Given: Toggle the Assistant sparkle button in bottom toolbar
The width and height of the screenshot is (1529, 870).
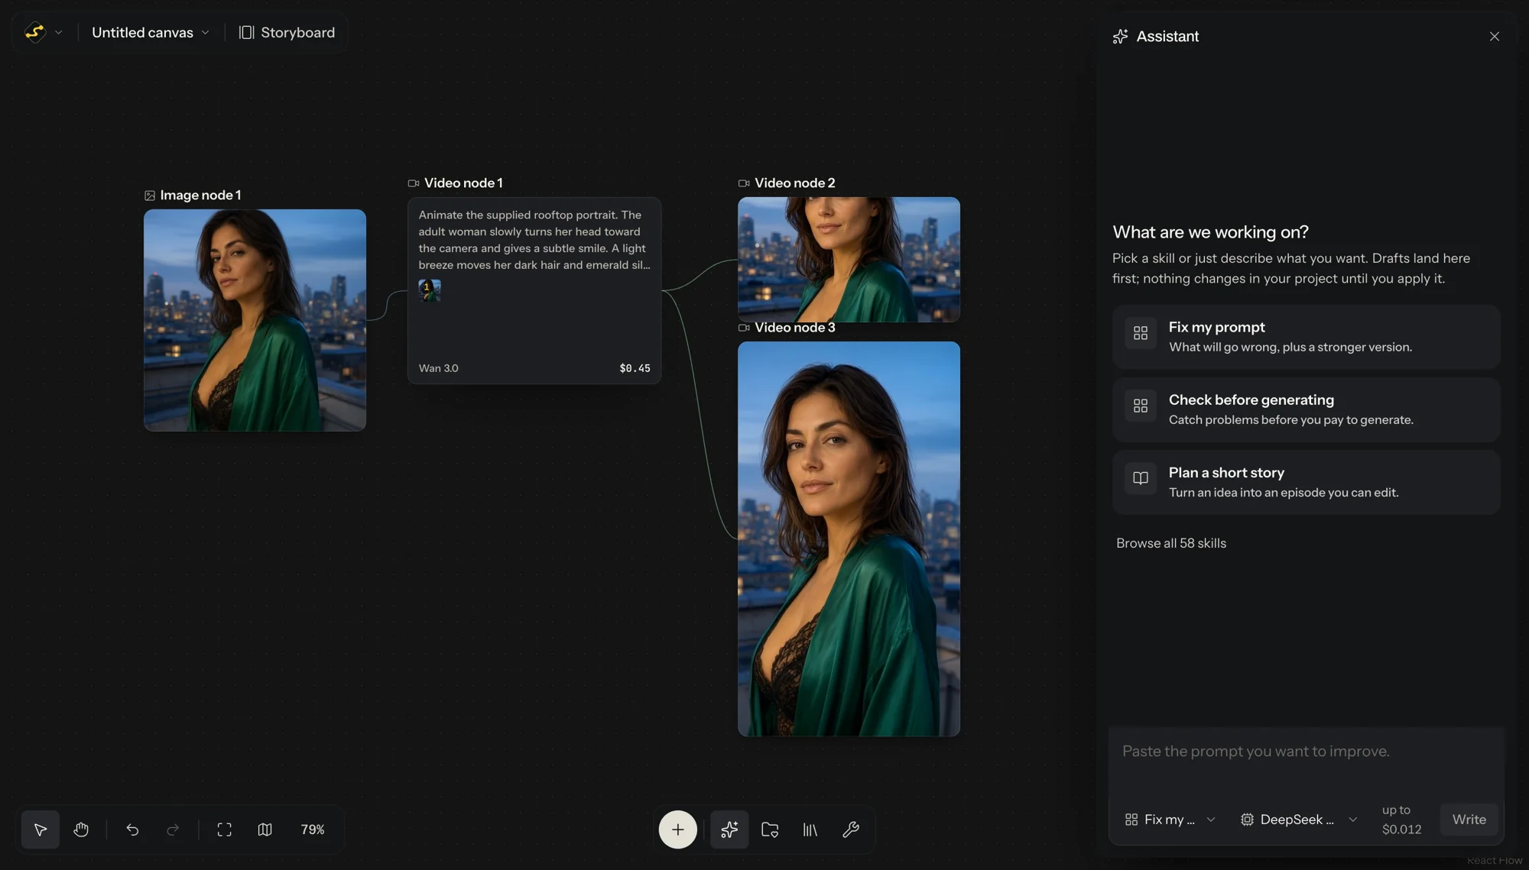Looking at the screenshot, I should [729, 830].
